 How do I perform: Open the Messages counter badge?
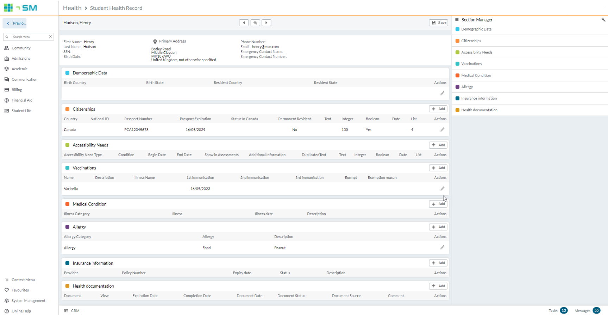click(596, 310)
